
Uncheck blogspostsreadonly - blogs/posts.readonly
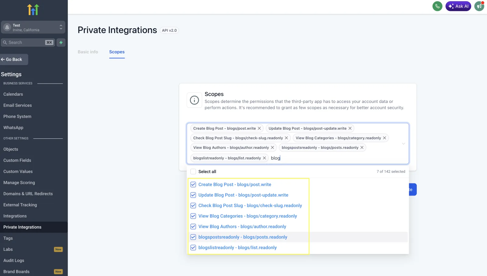click(193, 237)
